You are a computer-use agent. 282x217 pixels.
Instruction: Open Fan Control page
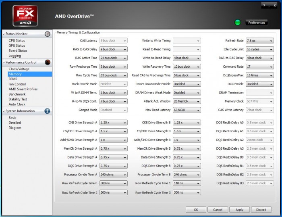click(x=17, y=84)
